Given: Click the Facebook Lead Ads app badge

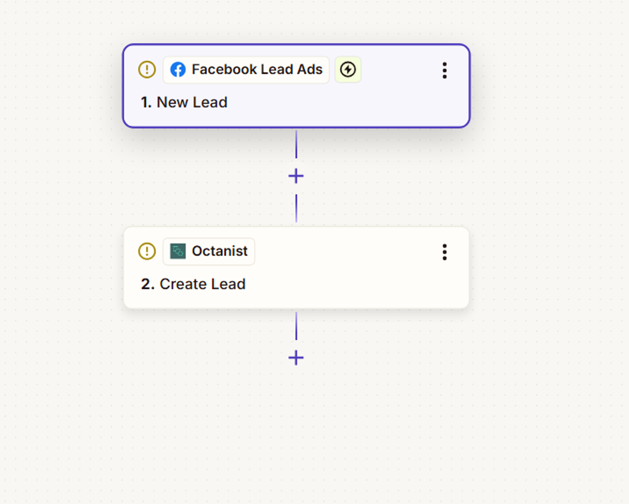Looking at the screenshot, I should [246, 70].
